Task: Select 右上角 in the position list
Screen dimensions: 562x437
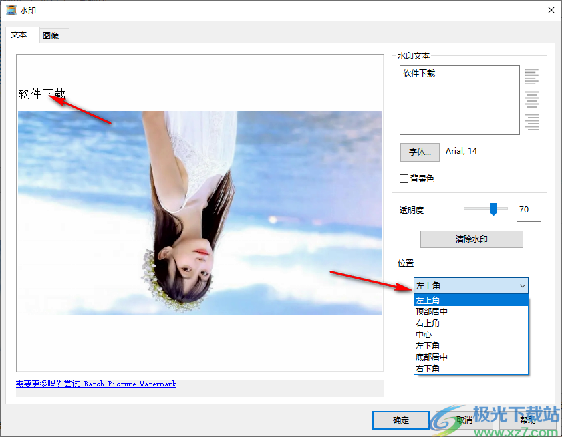Action: click(470, 323)
